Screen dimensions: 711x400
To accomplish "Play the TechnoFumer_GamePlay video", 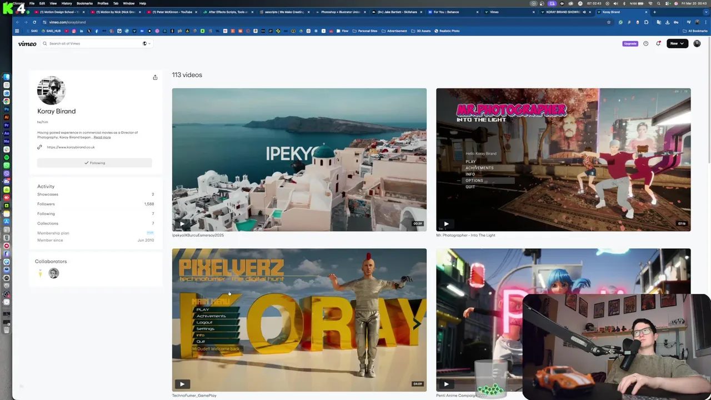I will [x=182, y=384].
